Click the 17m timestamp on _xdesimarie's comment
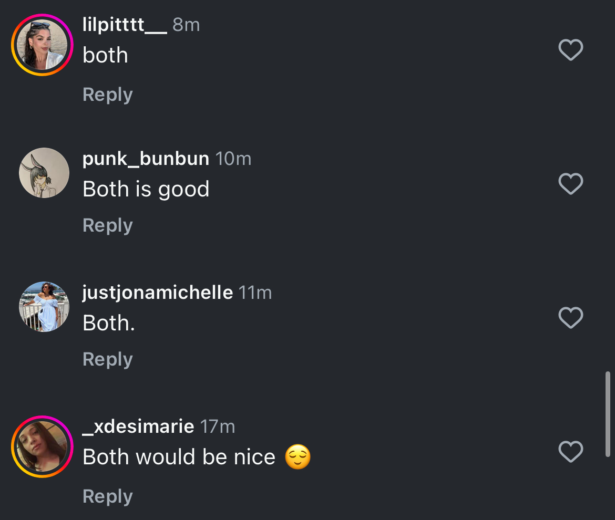615x520 pixels. click(x=217, y=427)
